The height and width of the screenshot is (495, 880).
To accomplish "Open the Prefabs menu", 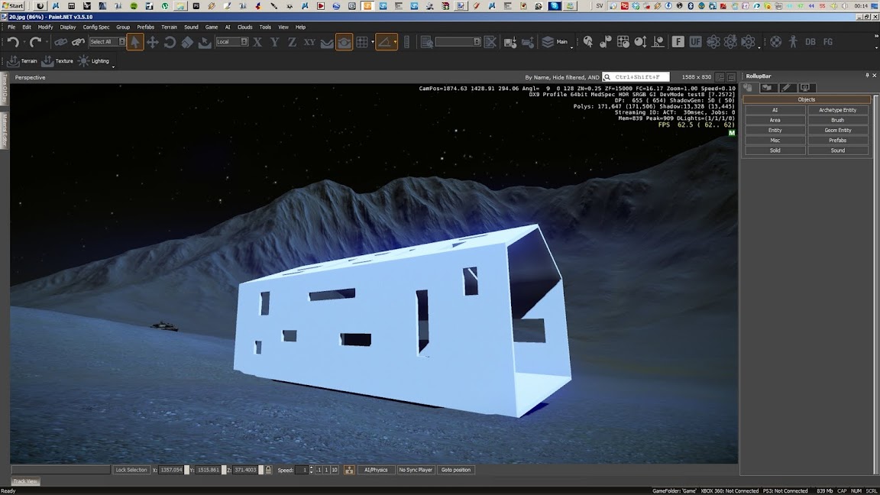I will coord(145,27).
